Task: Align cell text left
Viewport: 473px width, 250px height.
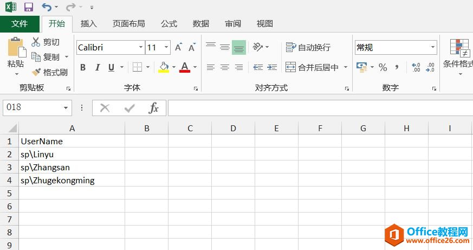Action: pyautogui.click(x=211, y=67)
